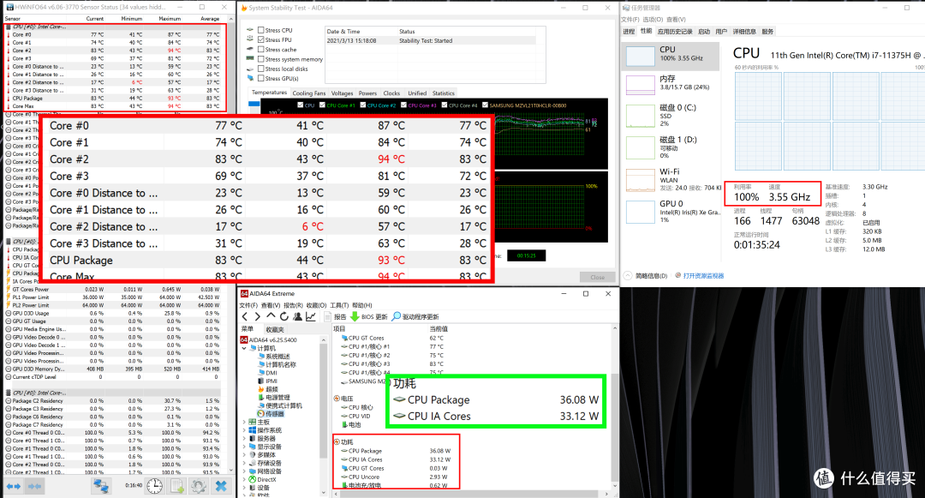This screenshot has height=498, width=925.
Task: Click AIDA64 bottom horizontal scrollbar
Action: click(x=468, y=493)
